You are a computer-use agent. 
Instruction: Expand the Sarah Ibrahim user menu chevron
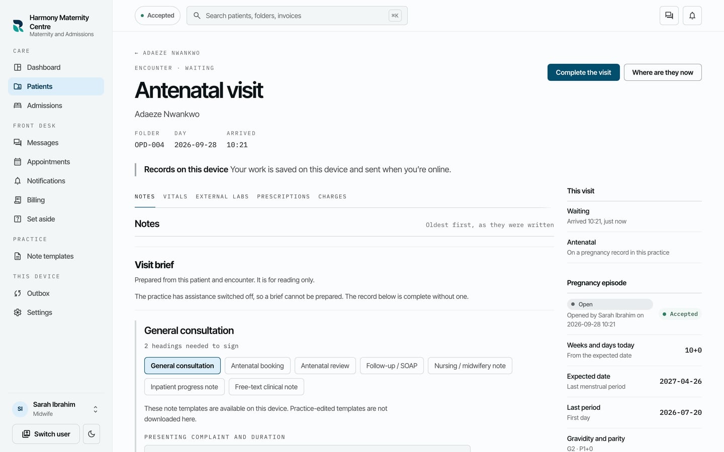pos(96,409)
